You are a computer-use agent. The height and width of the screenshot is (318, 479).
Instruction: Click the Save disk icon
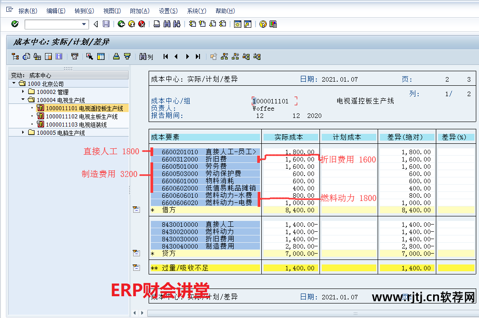[106, 24]
